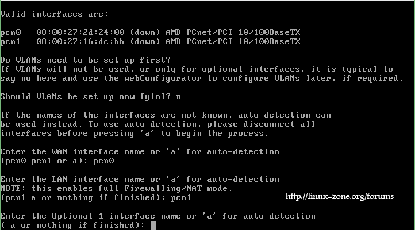Click the NOTE about full Firewalling/NAT mode

coord(115,188)
